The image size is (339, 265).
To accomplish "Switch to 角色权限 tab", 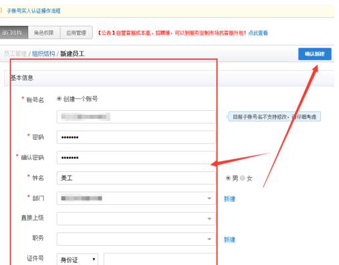I will 44,33.
